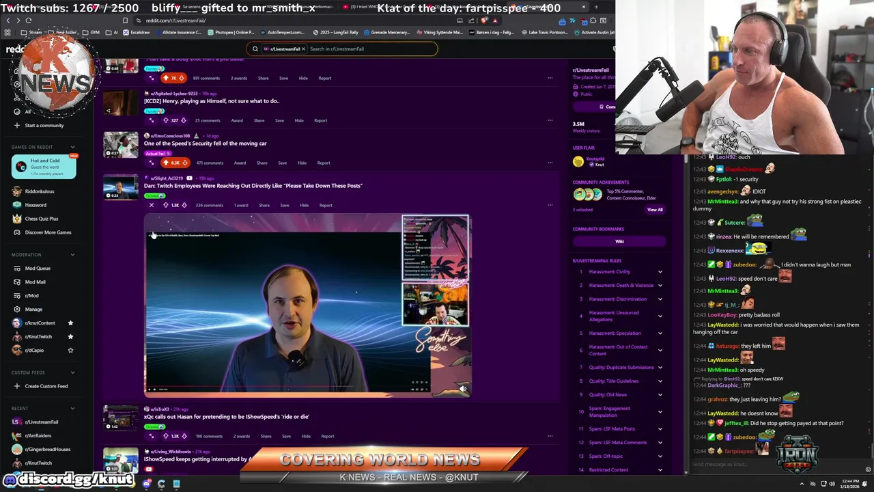Save the KCD2 Henry post
The width and height of the screenshot is (874, 492).
point(279,120)
